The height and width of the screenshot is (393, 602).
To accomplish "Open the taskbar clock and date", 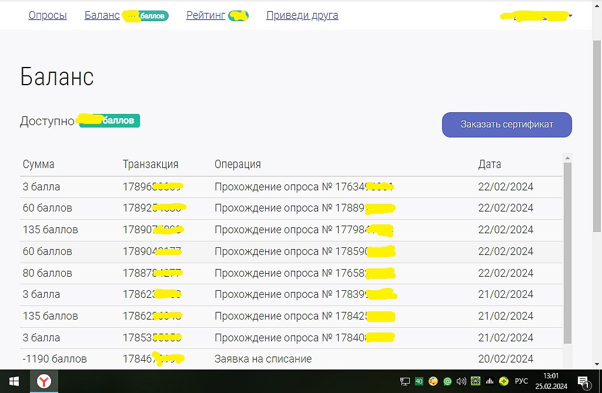I will (x=551, y=381).
